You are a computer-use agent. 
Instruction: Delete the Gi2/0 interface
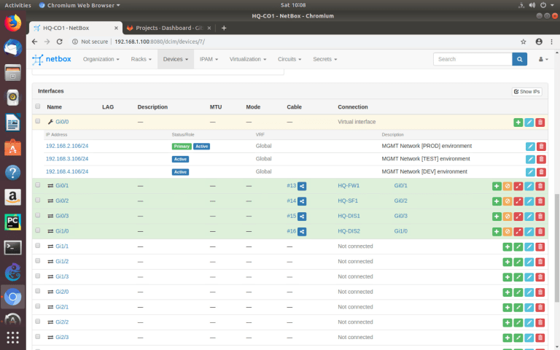540,292
